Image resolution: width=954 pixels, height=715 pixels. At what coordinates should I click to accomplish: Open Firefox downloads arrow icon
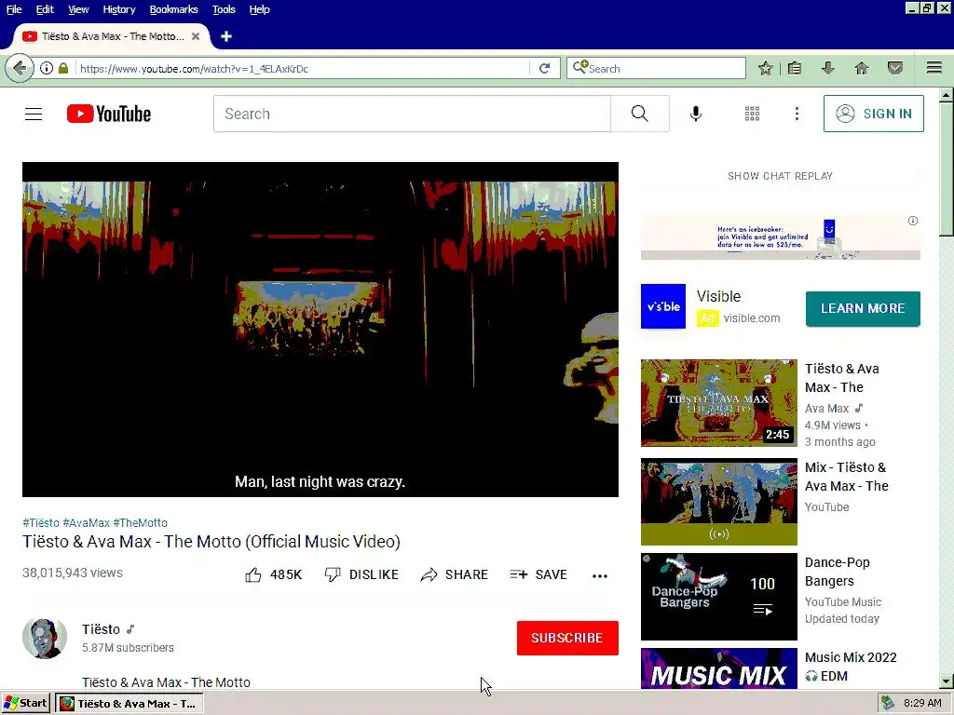point(827,68)
